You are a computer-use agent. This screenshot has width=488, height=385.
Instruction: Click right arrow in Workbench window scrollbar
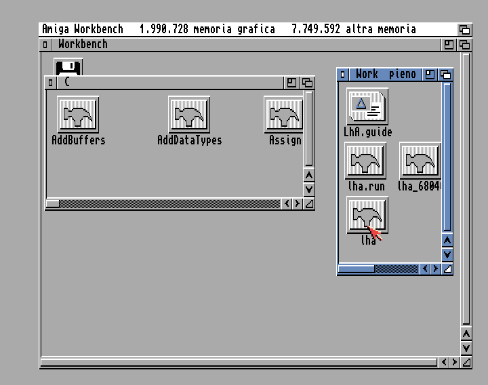(455, 362)
